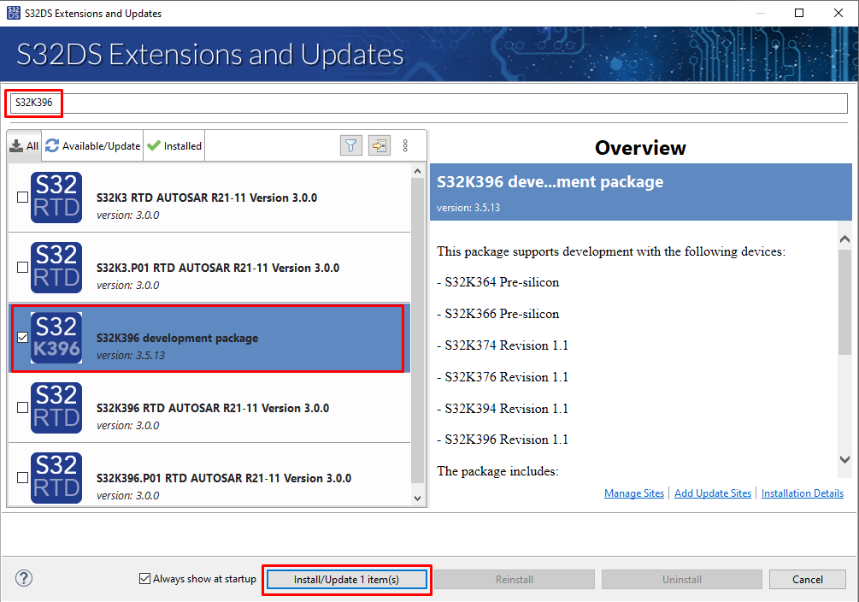Uncheck S32K396 development package checkbox
Image resolution: width=859 pixels, height=602 pixels.
tap(22, 337)
